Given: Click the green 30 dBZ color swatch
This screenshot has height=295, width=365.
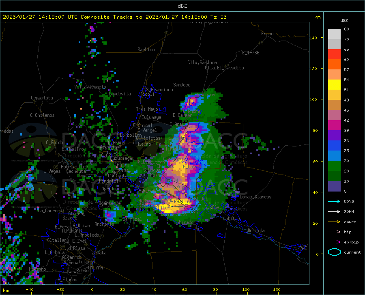Looking at the screenshot, I should coord(334,166).
